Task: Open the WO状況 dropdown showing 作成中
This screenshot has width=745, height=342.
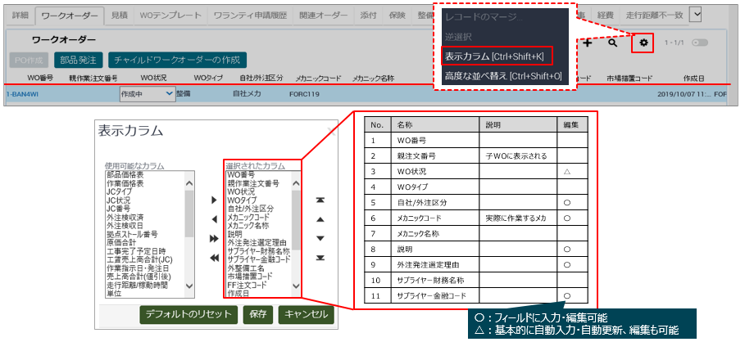Action: (x=148, y=95)
